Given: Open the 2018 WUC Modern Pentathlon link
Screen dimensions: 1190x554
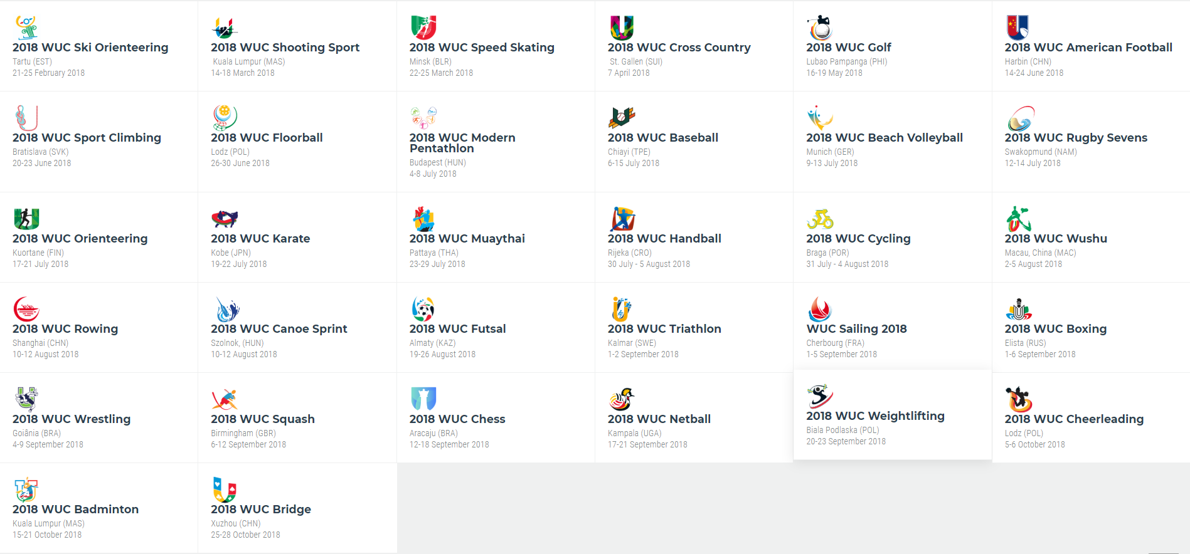Looking at the screenshot, I should tap(462, 143).
